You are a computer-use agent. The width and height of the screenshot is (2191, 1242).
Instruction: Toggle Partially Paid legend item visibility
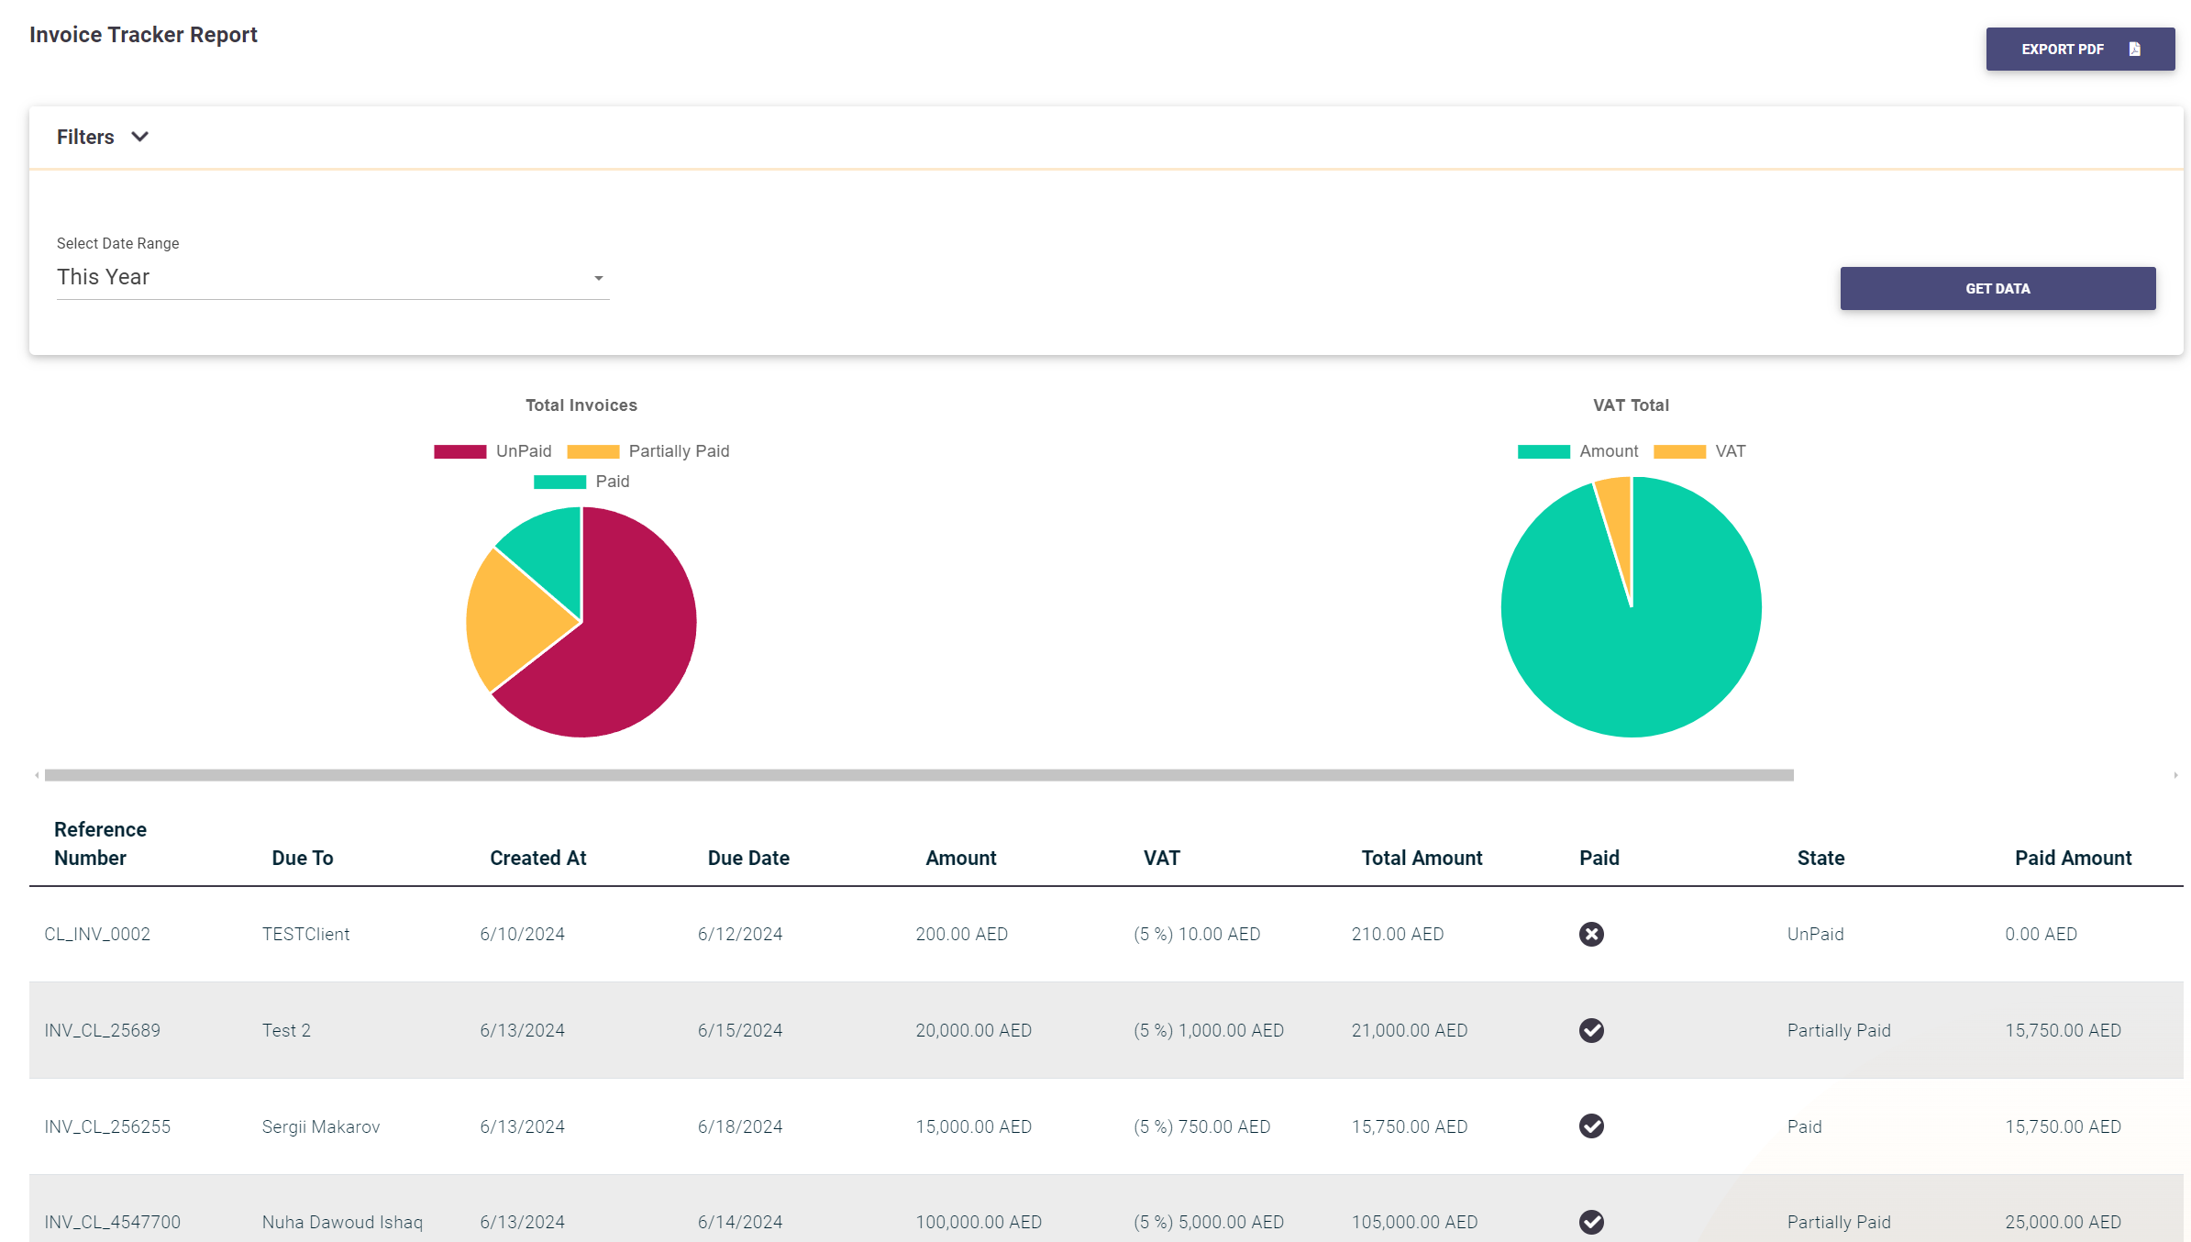648,451
